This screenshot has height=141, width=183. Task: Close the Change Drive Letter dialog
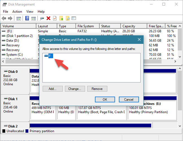point(139,39)
